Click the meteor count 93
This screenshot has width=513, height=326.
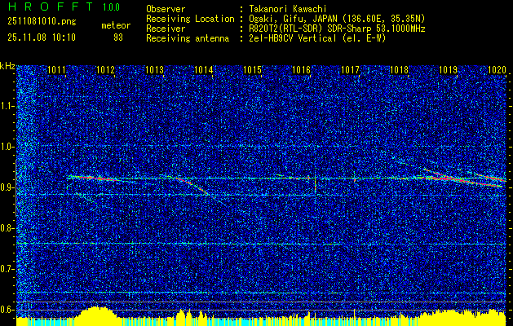coord(118,37)
